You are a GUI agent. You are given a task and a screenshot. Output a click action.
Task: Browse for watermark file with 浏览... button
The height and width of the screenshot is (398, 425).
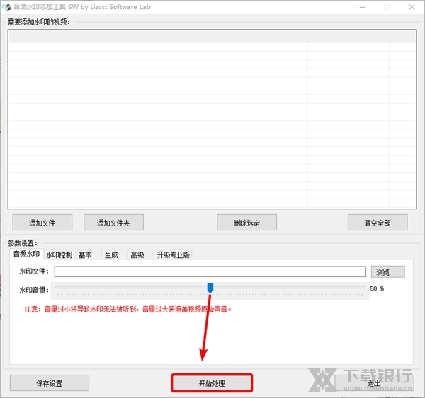pyautogui.click(x=387, y=271)
